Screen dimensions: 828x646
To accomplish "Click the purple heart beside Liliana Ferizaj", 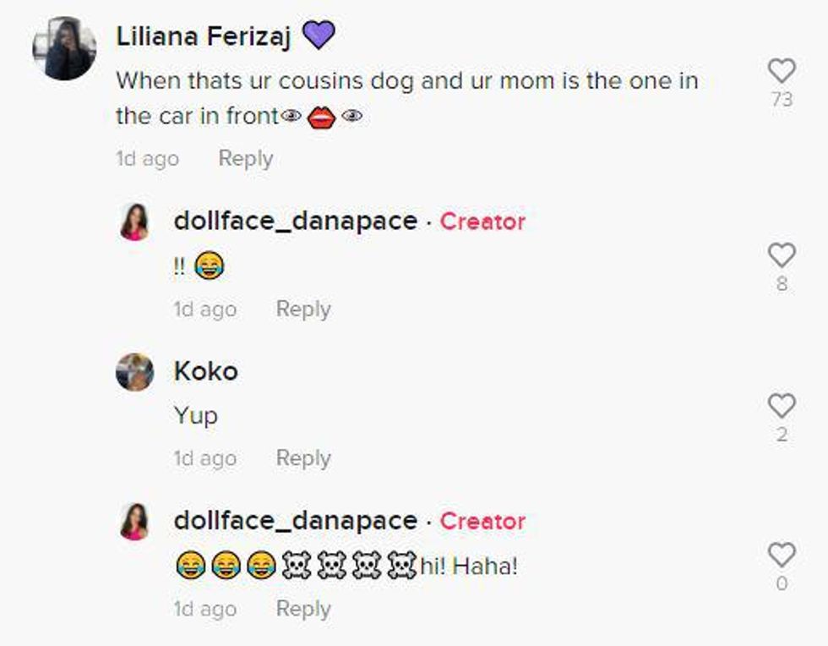I will click(x=319, y=35).
